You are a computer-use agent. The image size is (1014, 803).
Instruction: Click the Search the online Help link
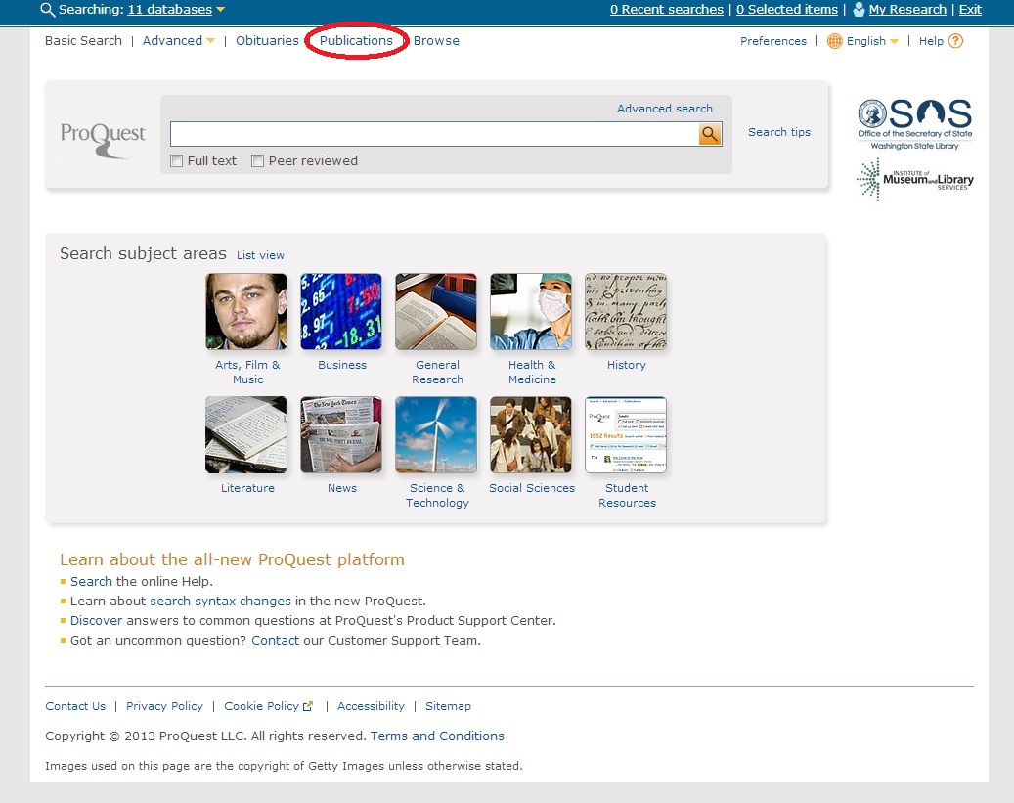coord(91,582)
